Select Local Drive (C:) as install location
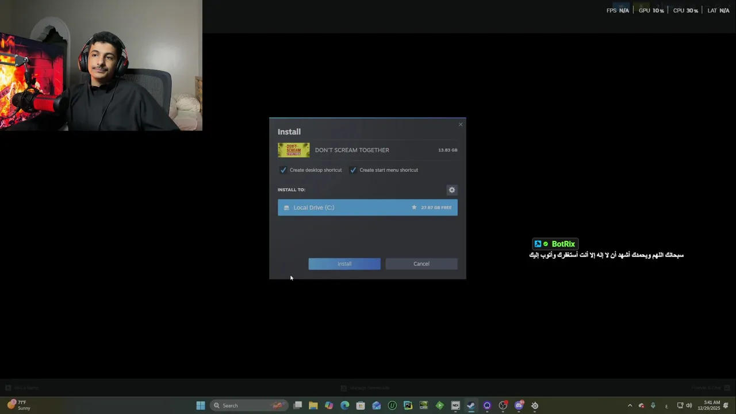 pyautogui.click(x=367, y=208)
